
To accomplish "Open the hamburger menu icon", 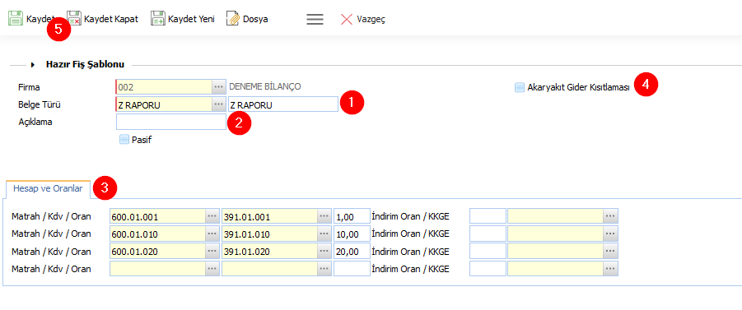I will click(315, 20).
